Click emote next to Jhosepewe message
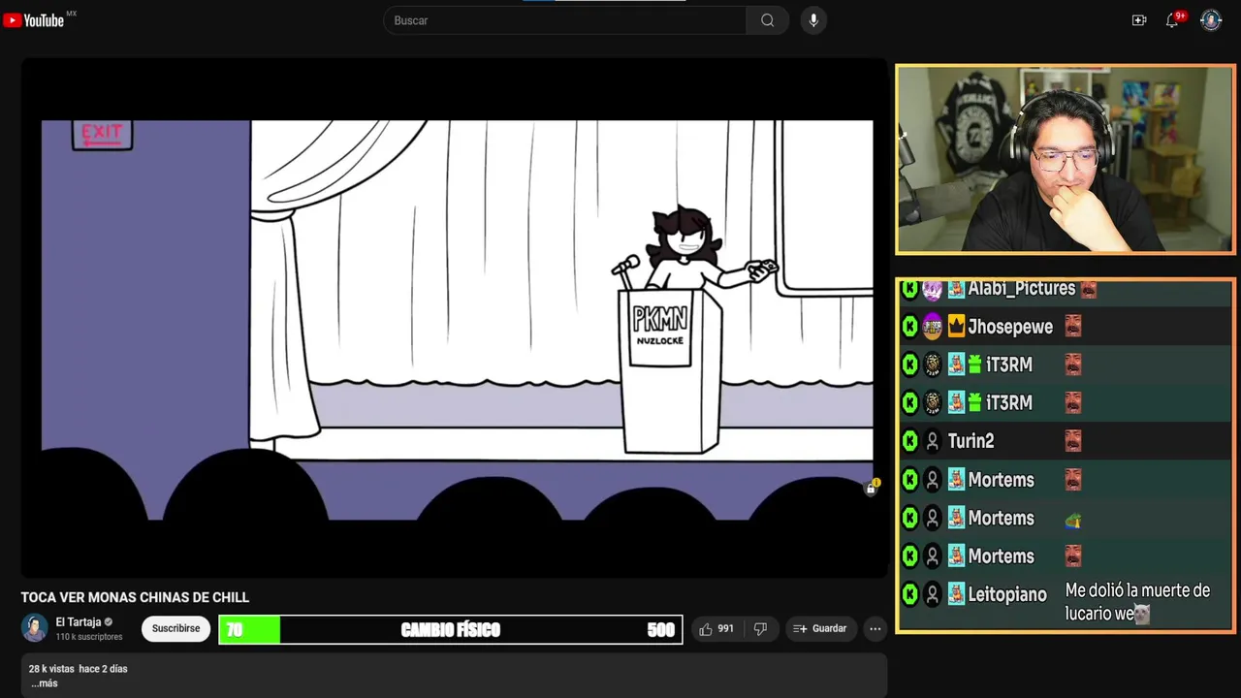Viewport: 1241px width, 698px height. coord(1073,327)
